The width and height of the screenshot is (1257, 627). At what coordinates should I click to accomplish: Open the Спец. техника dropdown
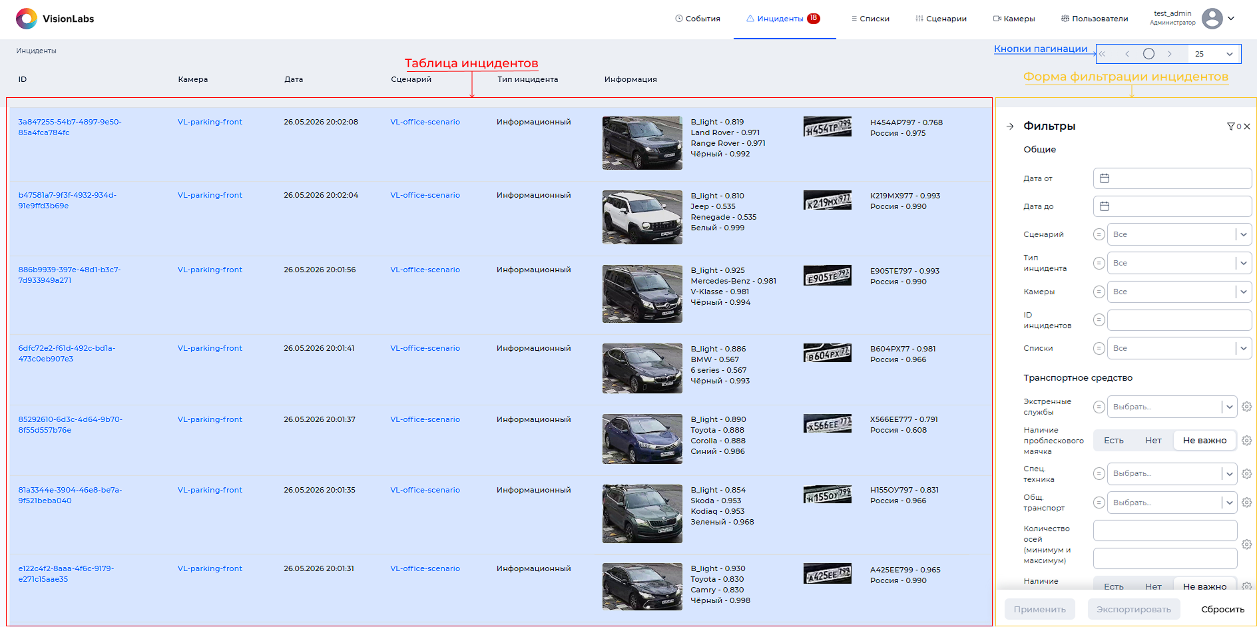1172,473
